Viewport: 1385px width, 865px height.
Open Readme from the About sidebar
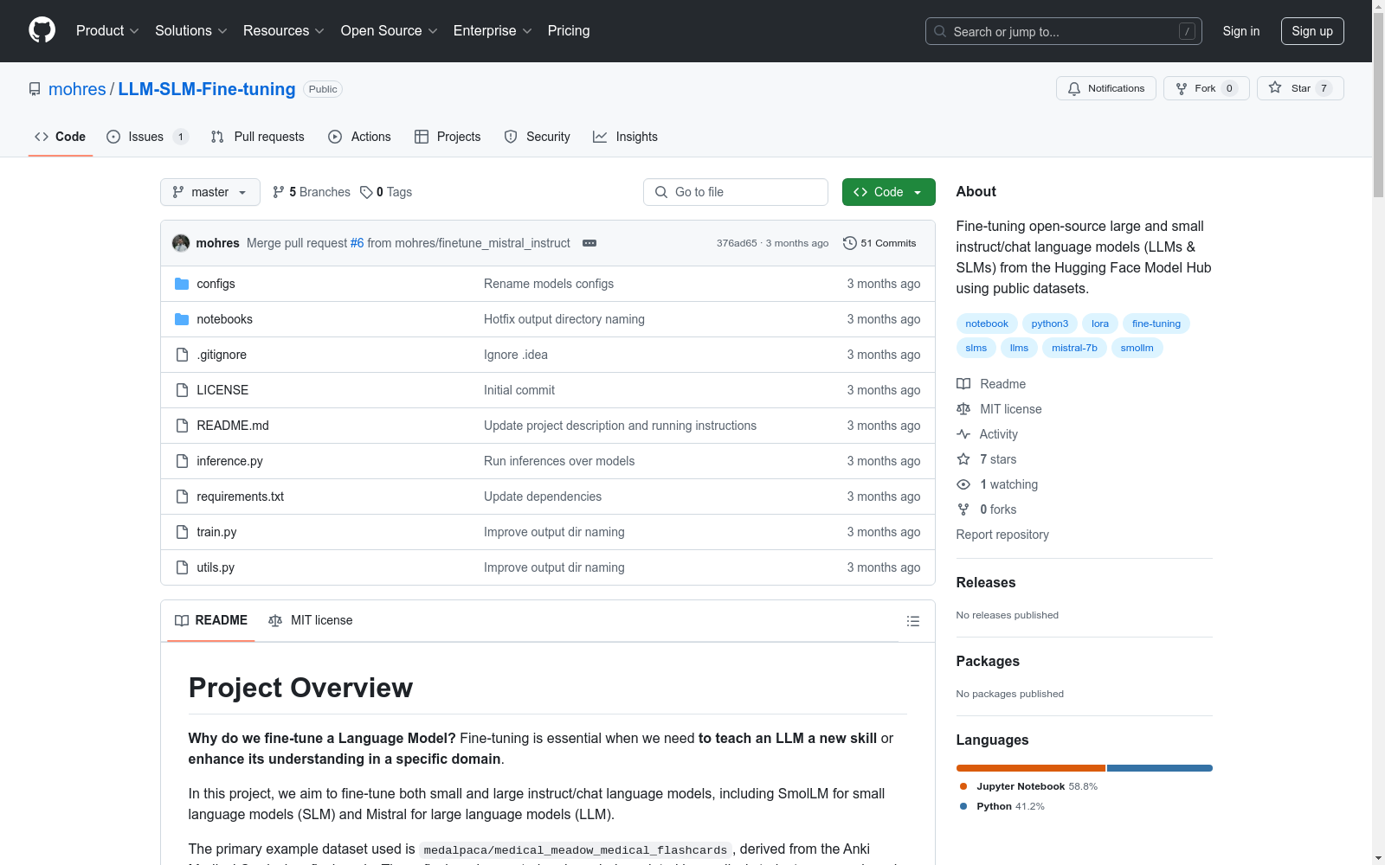(x=991, y=384)
